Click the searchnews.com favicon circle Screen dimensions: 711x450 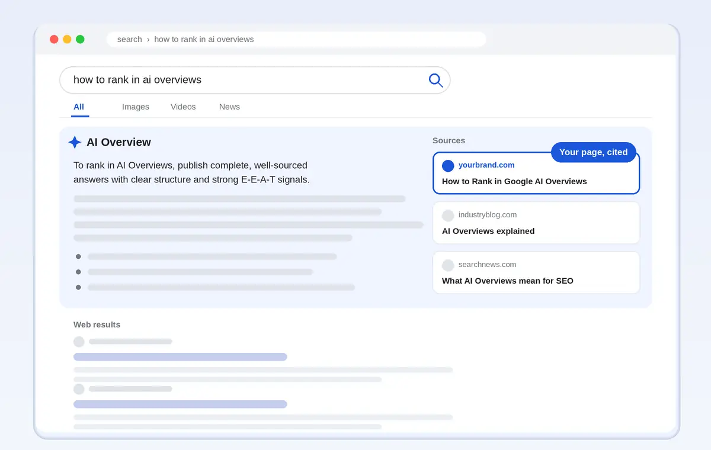[x=448, y=265]
